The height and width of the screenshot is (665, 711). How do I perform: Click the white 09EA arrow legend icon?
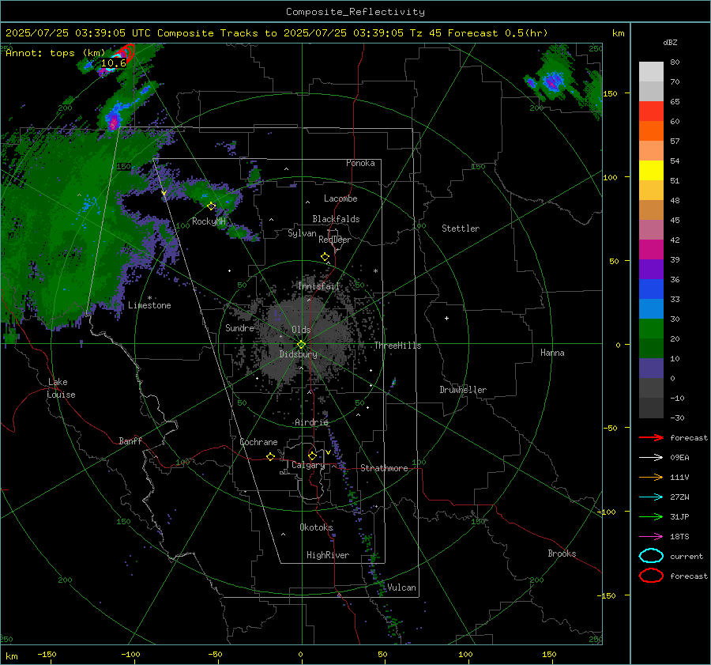pyautogui.click(x=651, y=457)
